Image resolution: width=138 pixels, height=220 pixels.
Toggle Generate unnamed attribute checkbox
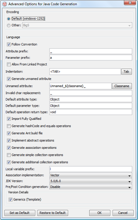[9, 79]
